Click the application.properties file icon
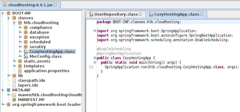 20,71
